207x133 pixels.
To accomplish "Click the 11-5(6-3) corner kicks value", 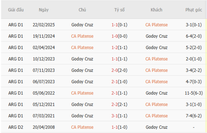I will (x=194, y=93).
